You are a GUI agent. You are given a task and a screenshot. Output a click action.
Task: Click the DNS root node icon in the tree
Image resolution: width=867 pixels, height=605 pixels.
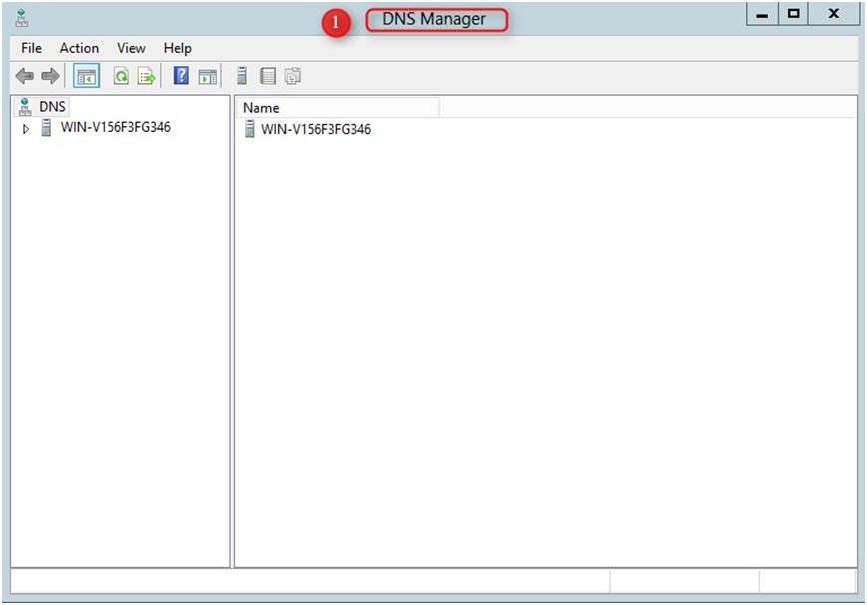click(x=25, y=106)
